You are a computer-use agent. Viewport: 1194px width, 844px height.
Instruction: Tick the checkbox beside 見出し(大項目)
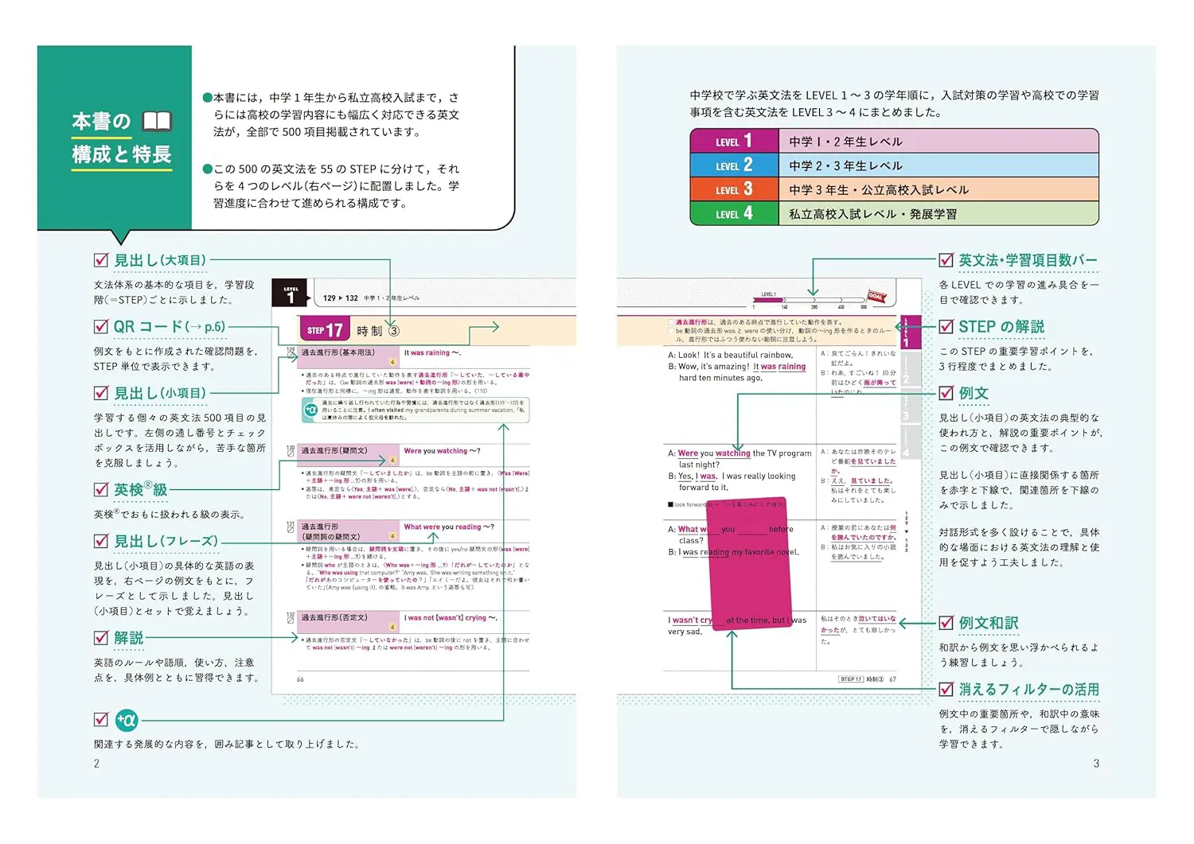point(101,260)
